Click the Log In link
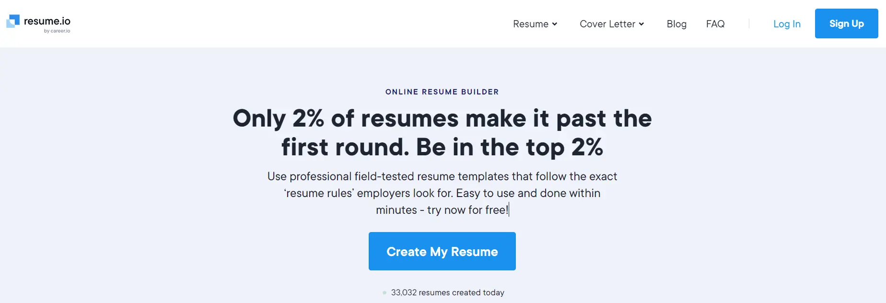The width and height of the screenshot is (886, 303). (x=787, y=24)
